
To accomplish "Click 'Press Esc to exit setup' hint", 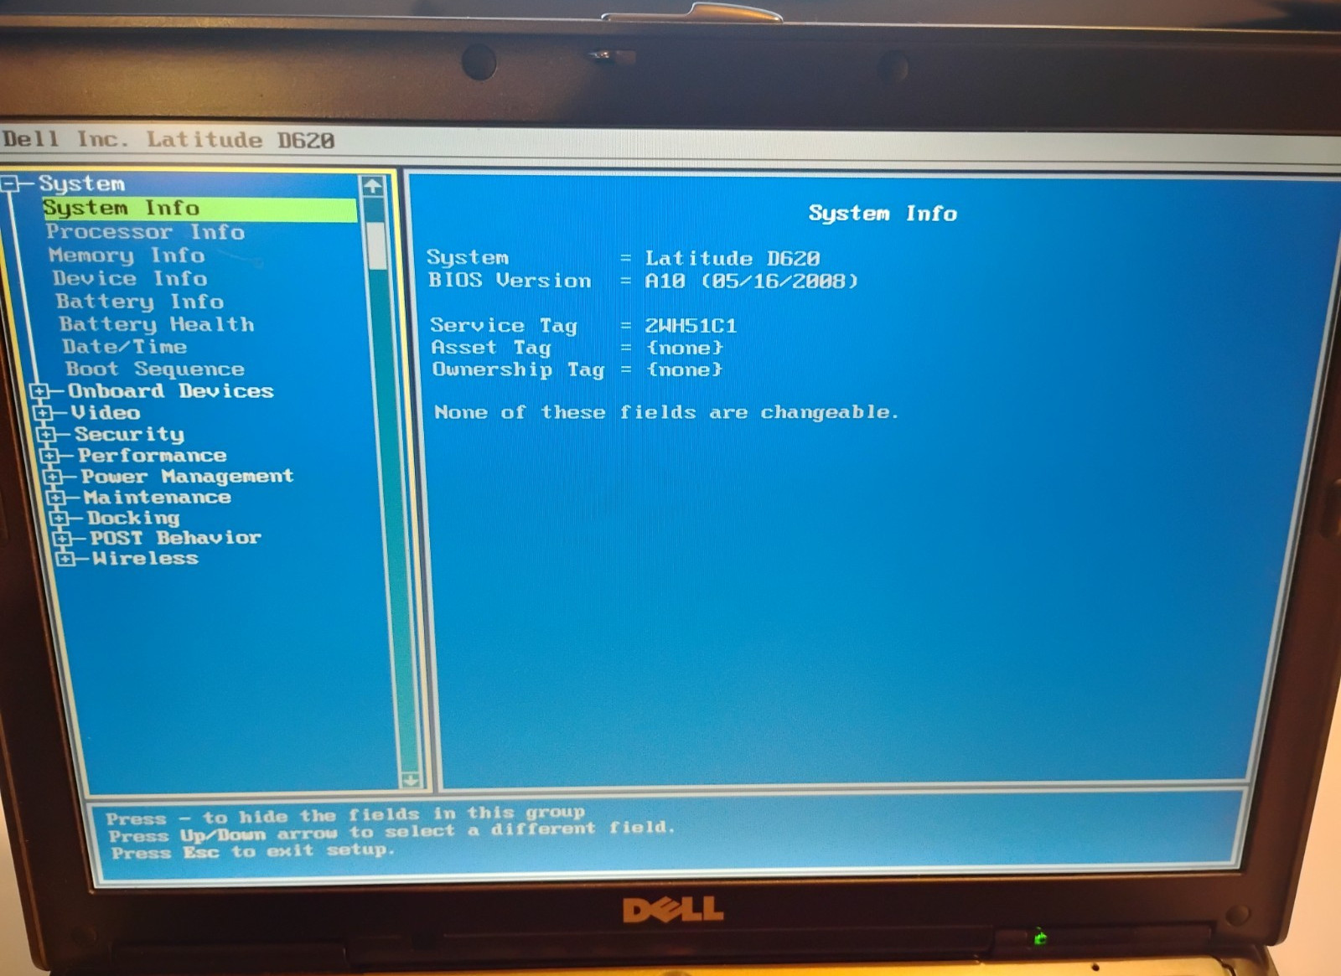I will [x=252, y=852].
